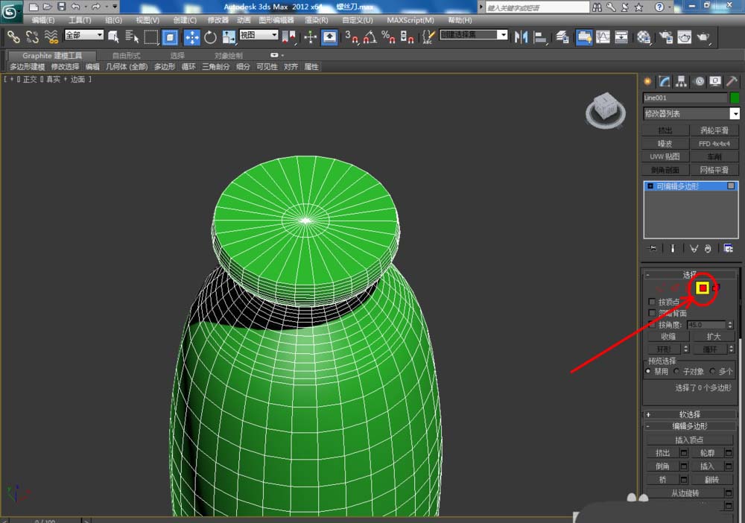Open the Curve Editor icon
This screenshot has width=745, height=523.
pos(603,37)
